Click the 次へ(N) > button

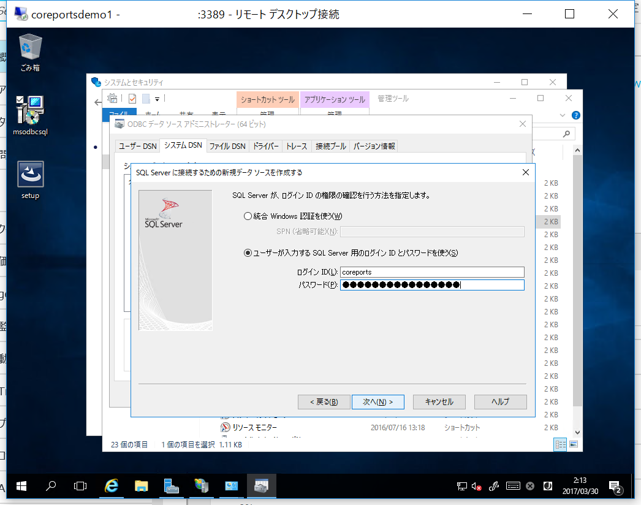(x=377, y=402)
